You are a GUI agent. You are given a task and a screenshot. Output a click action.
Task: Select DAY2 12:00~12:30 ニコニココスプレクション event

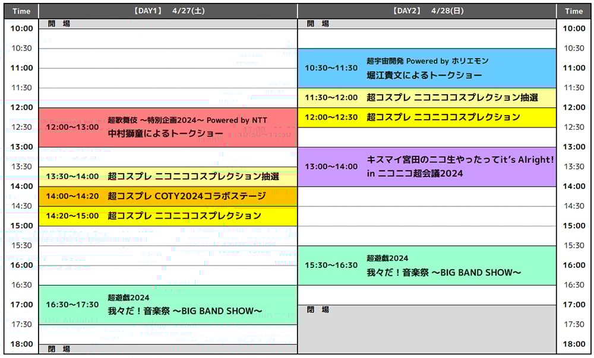(426, 117)
